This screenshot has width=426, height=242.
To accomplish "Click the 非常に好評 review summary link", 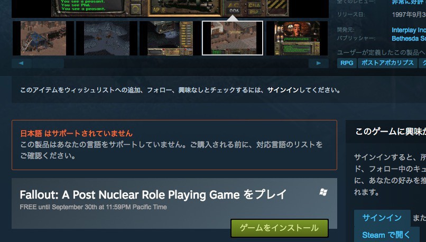I will coord(409,3).
